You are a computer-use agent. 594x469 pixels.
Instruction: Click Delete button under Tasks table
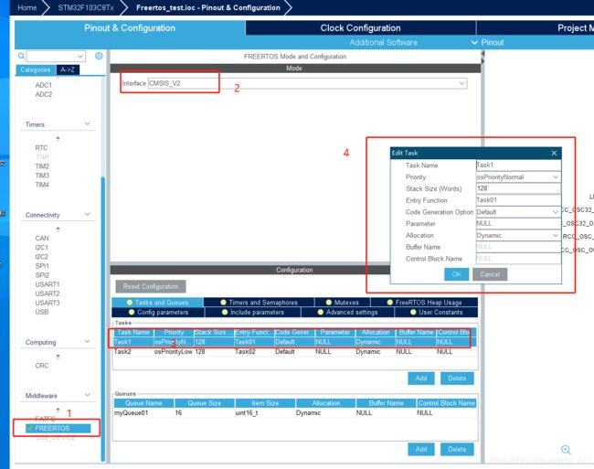[457, 378]
